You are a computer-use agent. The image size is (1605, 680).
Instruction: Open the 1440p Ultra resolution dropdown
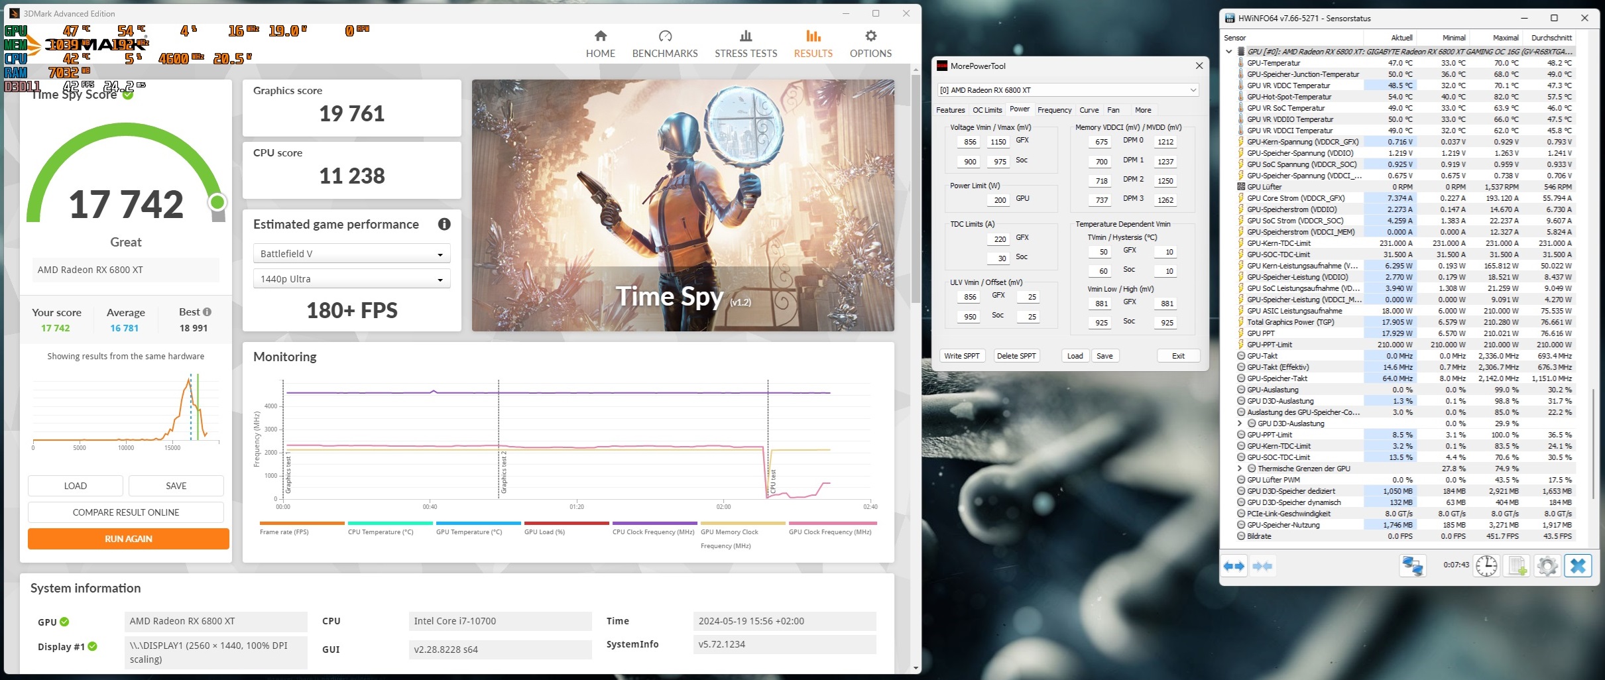click(x=351, y=278)
